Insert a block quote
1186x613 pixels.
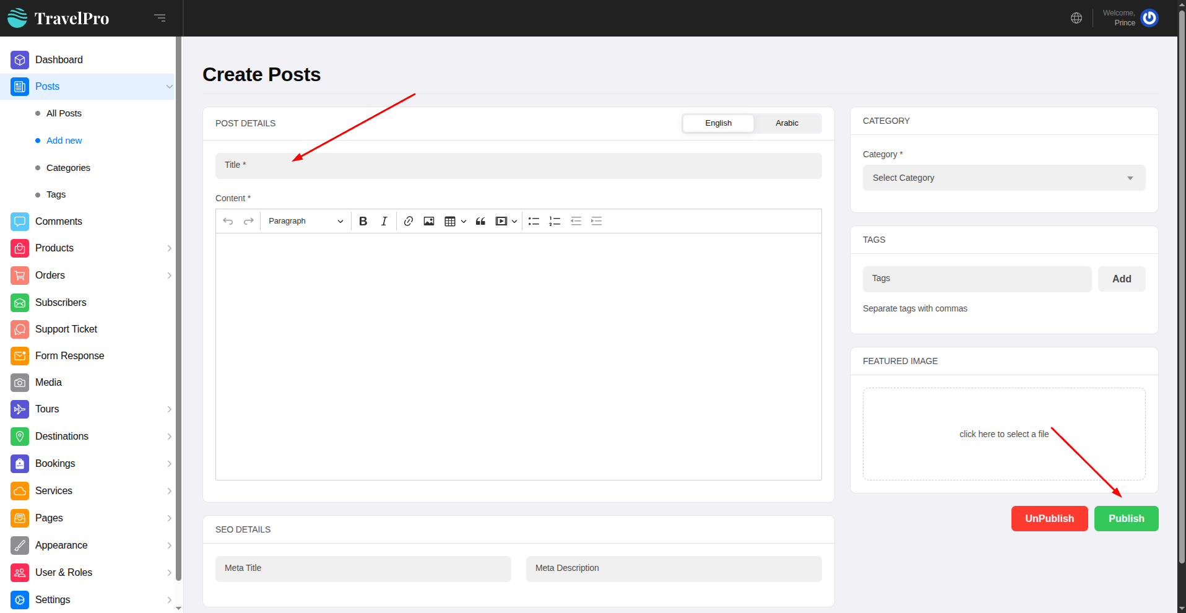tap(480, 221)
